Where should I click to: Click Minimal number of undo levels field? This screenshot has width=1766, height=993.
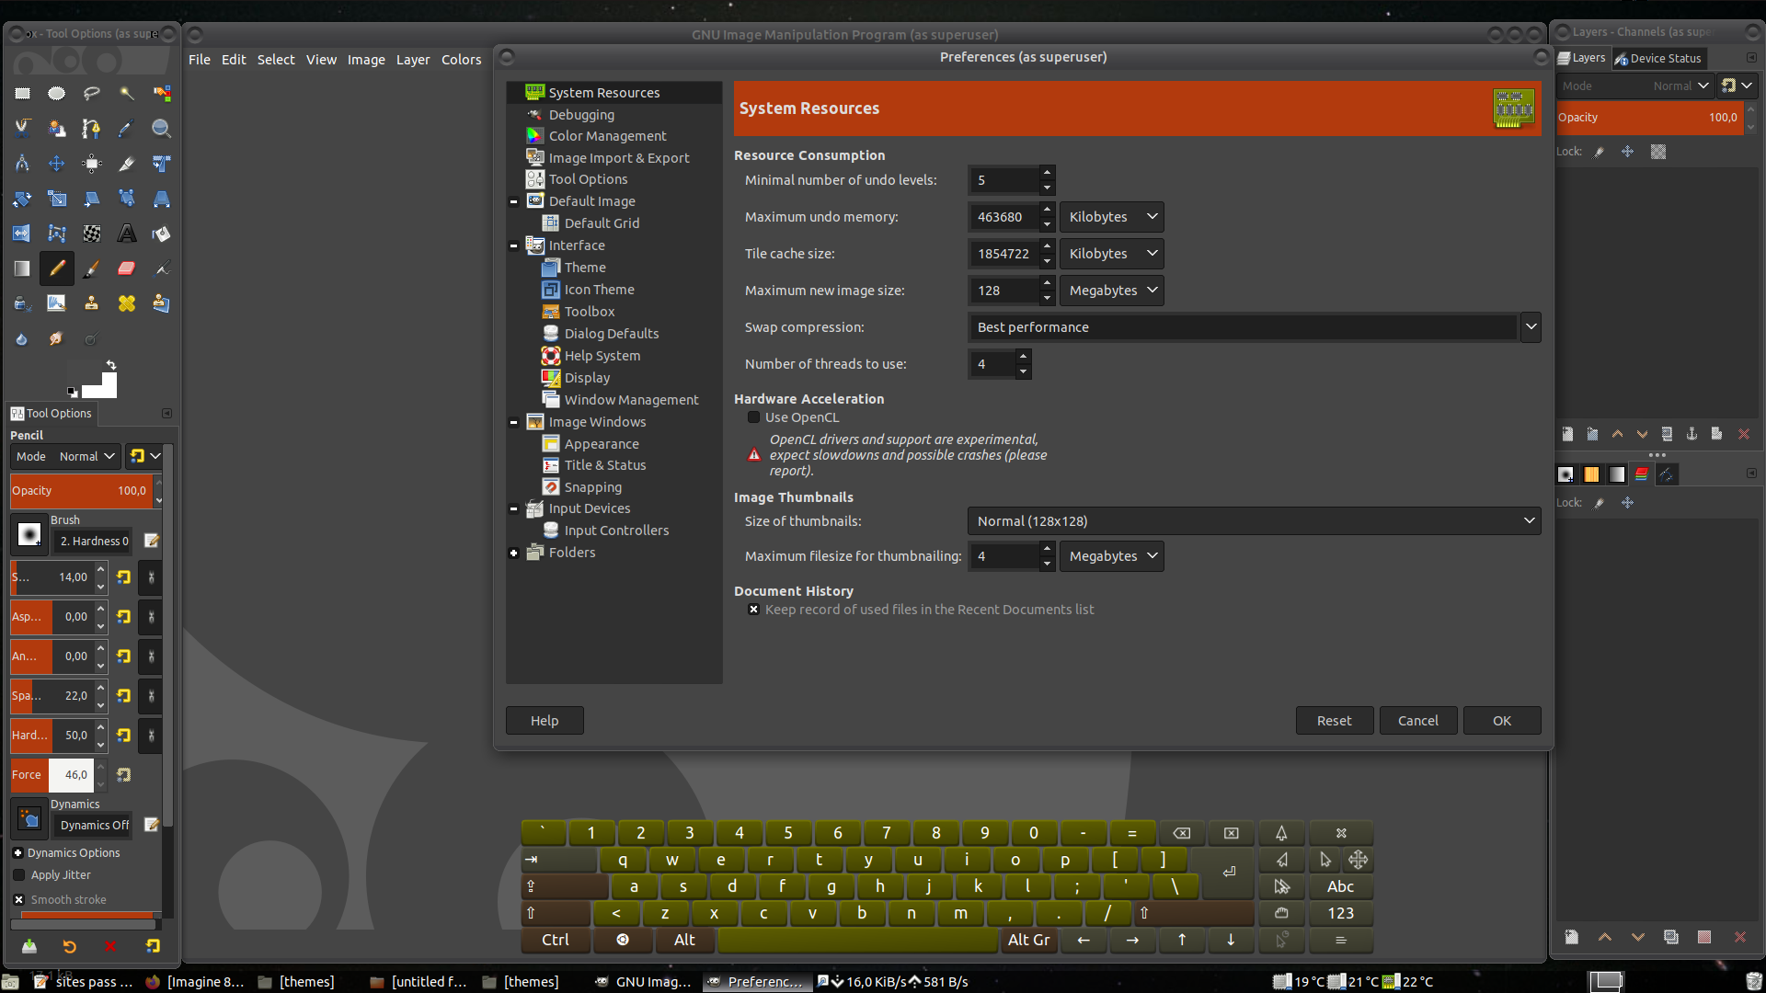pyautogui.click(x=1003, y=180)
